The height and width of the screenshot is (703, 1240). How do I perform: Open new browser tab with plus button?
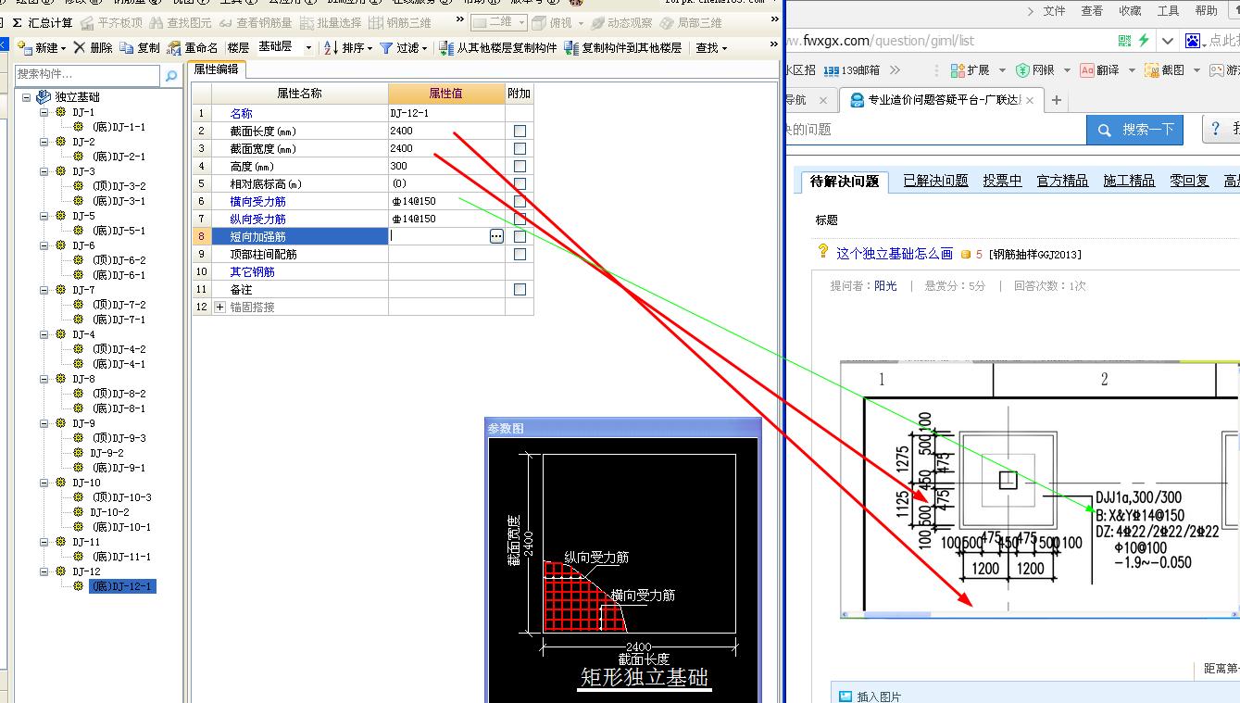[1056, 100]
